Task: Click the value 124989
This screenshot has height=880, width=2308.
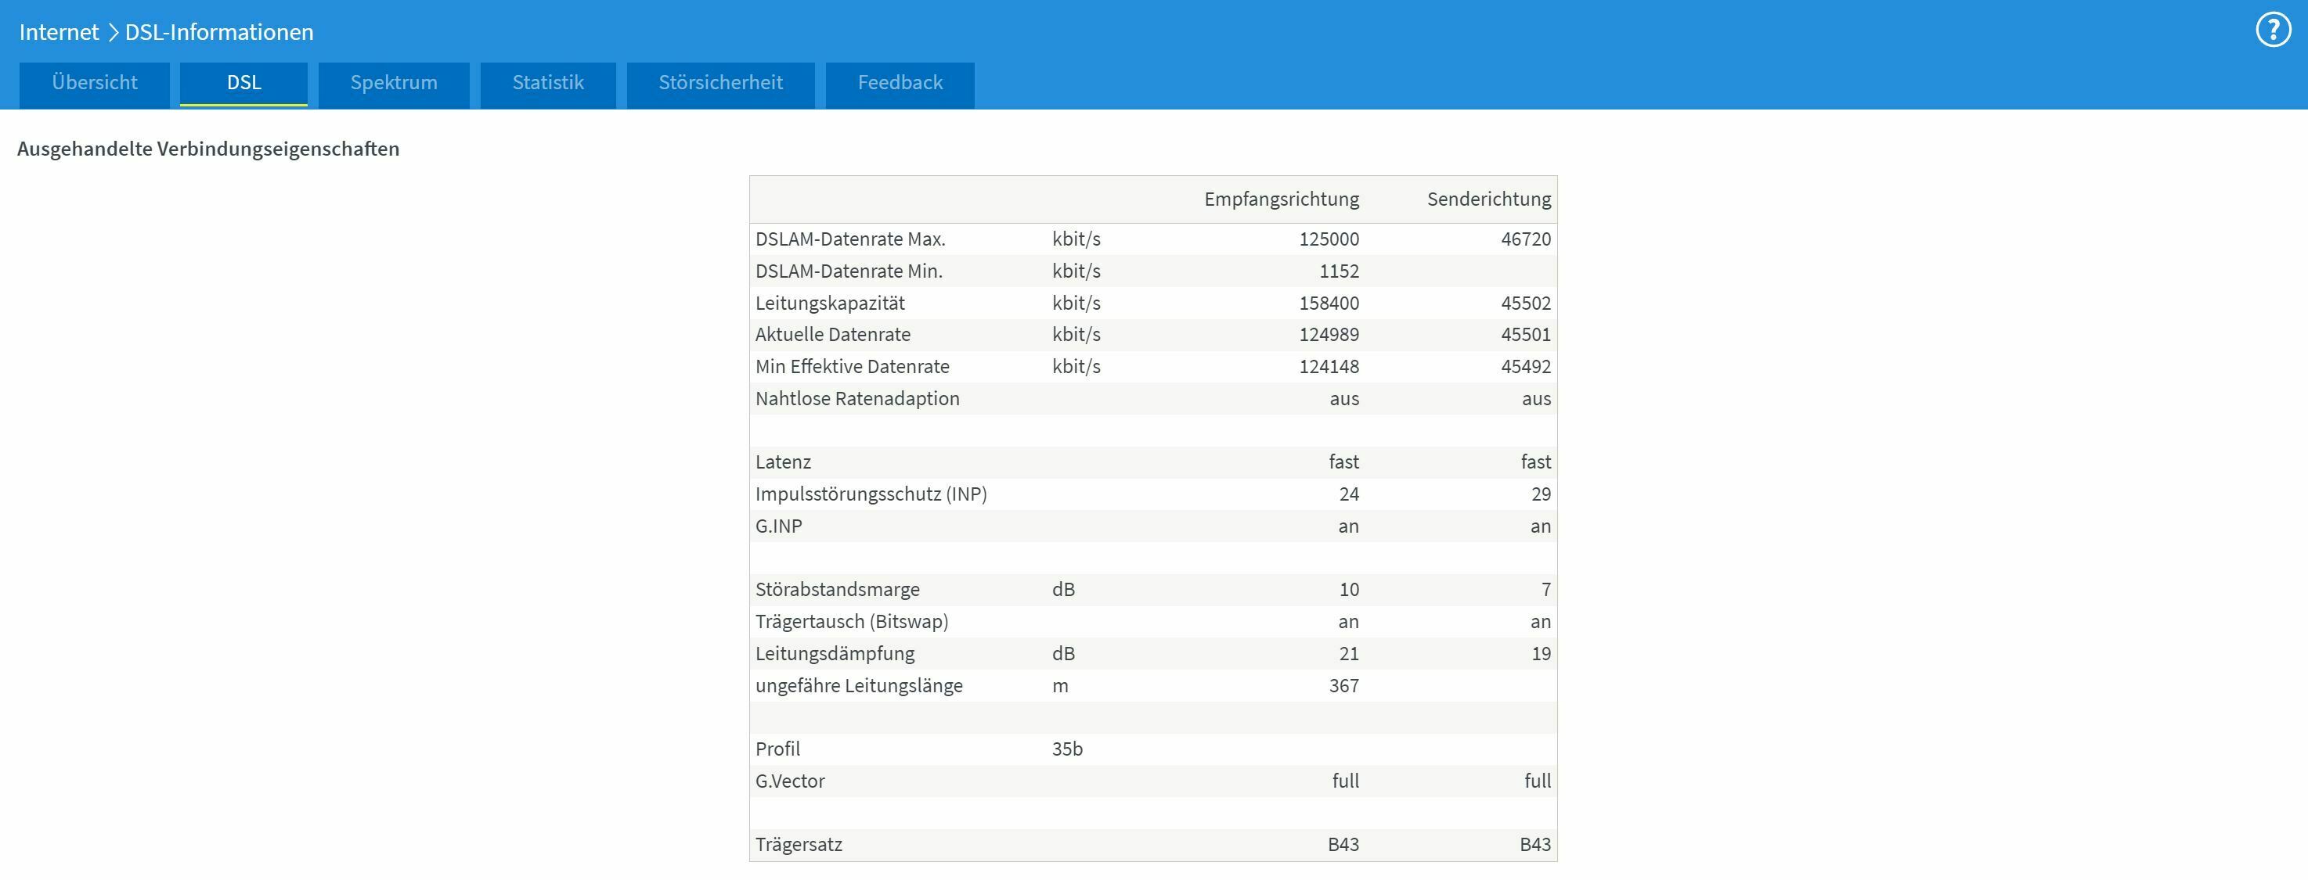Action: click(1329, 335)
